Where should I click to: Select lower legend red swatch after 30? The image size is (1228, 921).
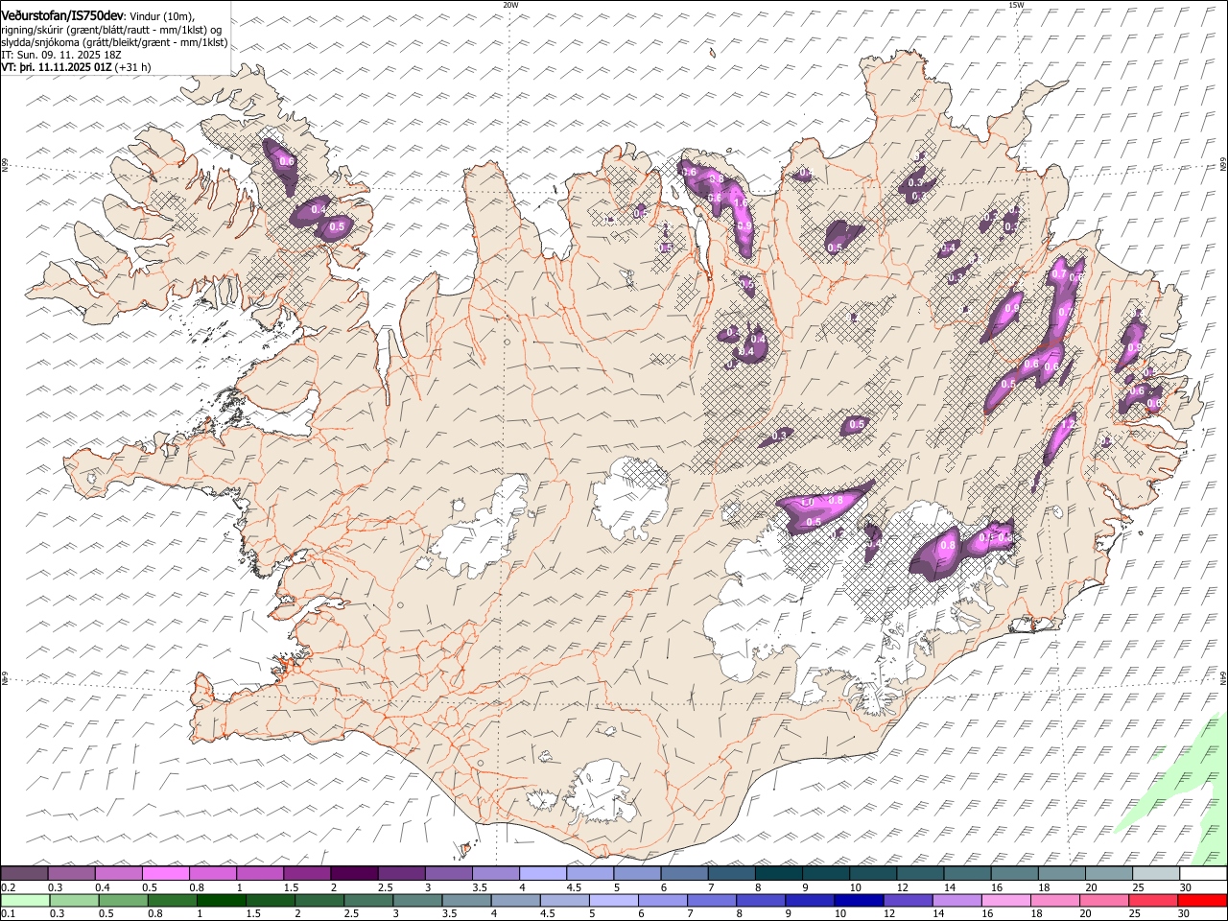click(x=1203, y=900)
